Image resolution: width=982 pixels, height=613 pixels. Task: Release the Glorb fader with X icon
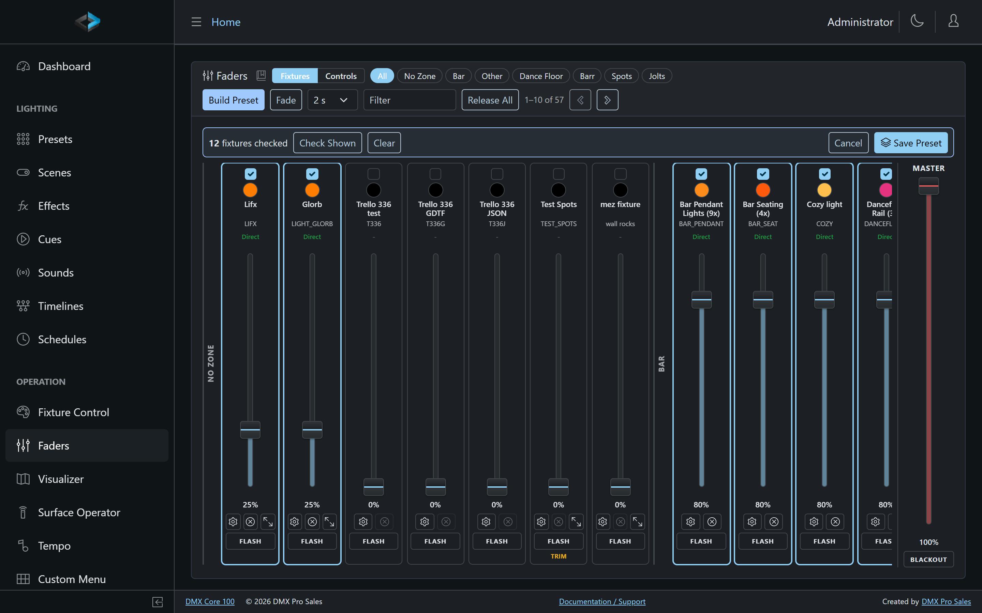(x=312, y=521)
